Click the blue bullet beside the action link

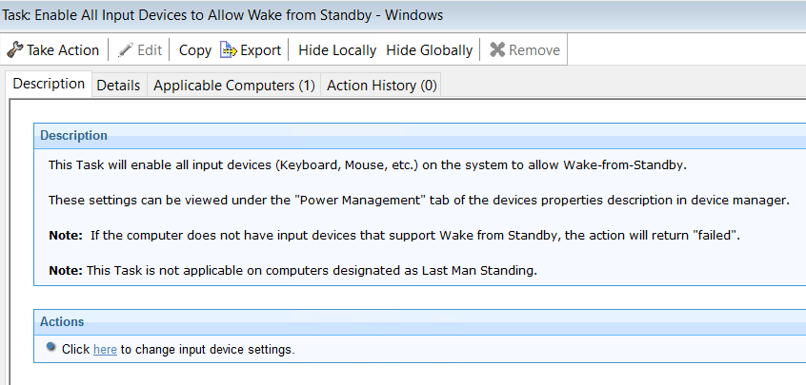[x=51, y=348]
